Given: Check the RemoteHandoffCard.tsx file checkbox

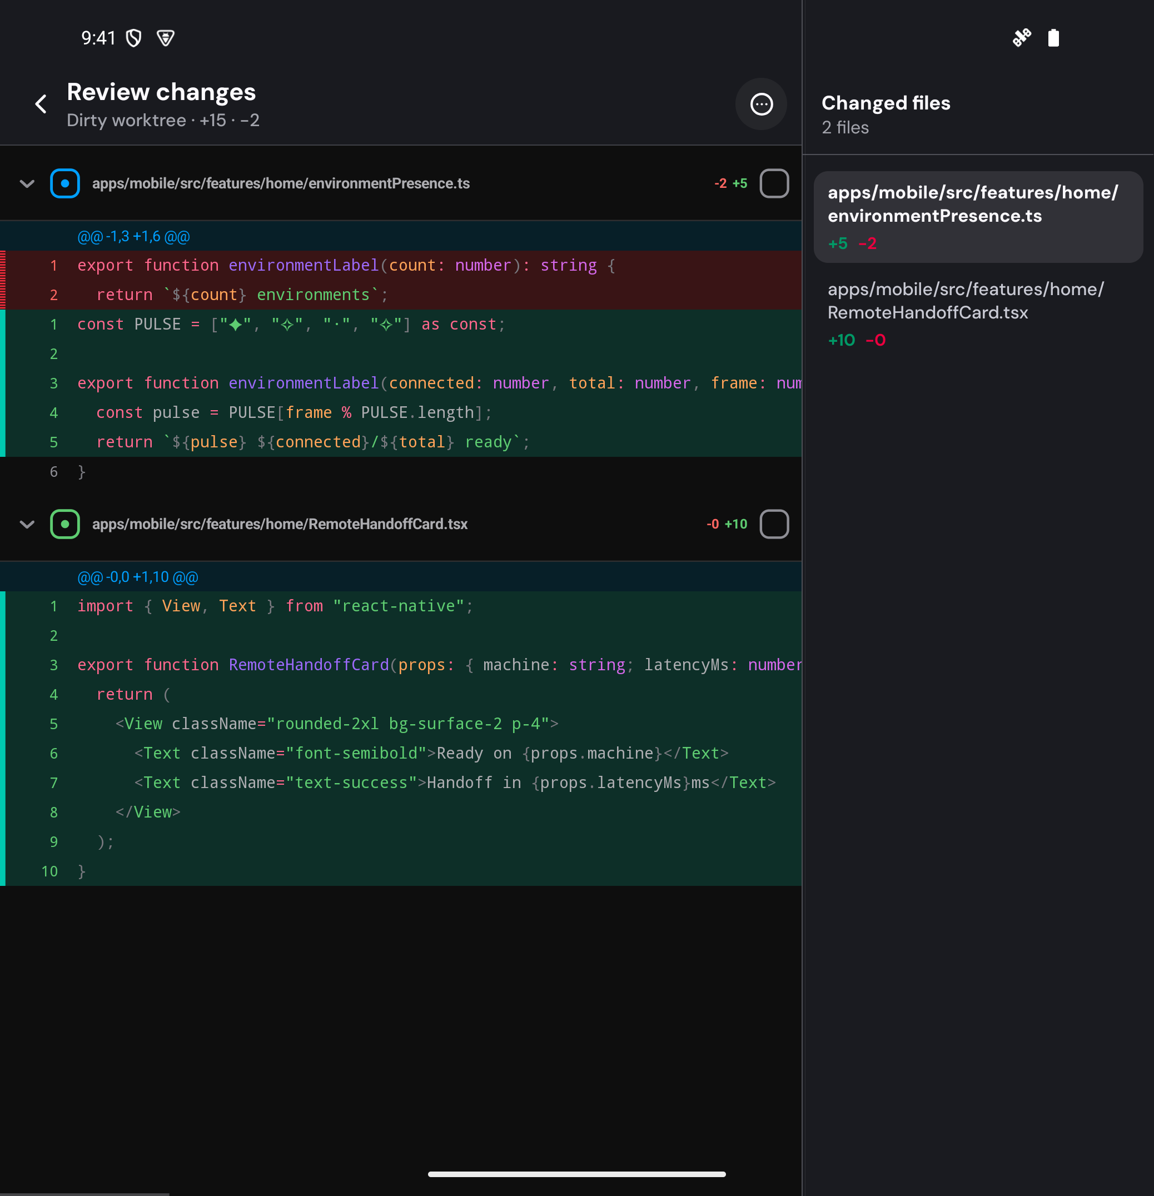Looking at the screenshot, I should click(774, 524).
